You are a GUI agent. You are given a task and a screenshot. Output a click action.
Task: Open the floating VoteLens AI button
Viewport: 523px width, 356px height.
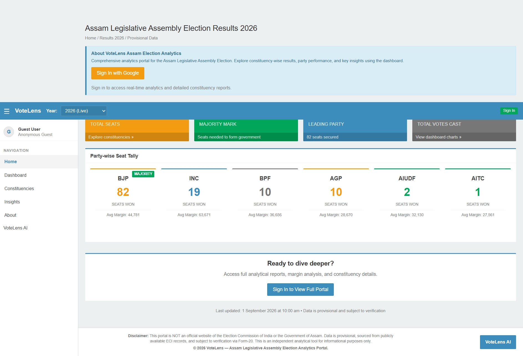click(x=498, y=342)
